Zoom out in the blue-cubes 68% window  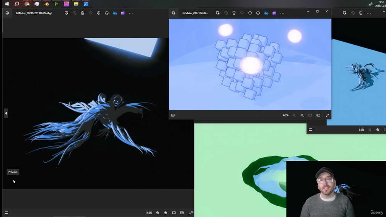point(294,115)
